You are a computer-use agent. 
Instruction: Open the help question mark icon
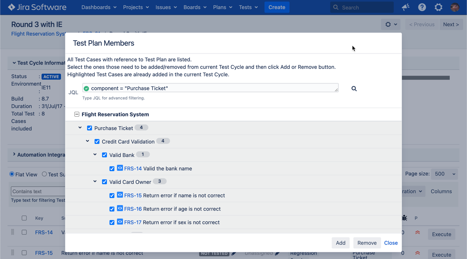pyautogui.click(x=422, y=7)
